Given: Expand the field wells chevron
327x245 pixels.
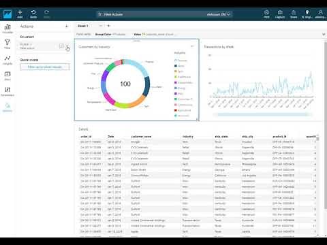Looking at the screenshot, I should coord(324,34).
